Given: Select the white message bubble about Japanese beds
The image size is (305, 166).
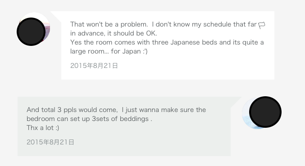Looking at the screenshot, I should point(168,45).
